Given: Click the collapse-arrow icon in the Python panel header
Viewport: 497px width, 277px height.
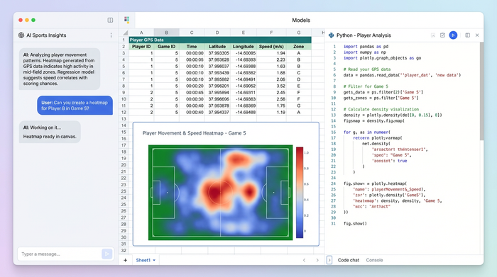Looking at the screenshot, I should (x=433, y=35).
